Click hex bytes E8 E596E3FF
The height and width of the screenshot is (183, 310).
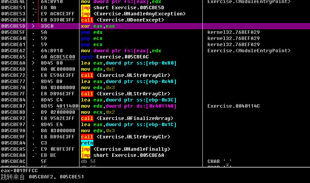point(58,75)
